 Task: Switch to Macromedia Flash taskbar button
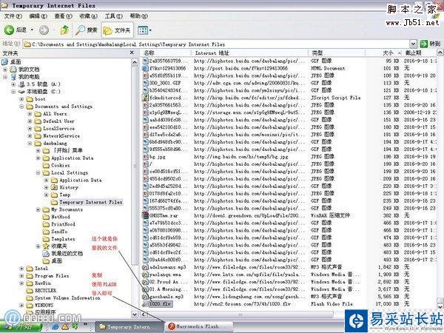tap(199, 327)
